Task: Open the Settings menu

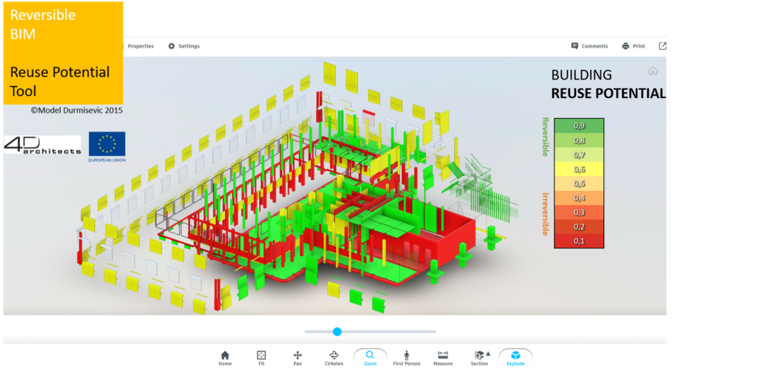Action: point(183,46)
